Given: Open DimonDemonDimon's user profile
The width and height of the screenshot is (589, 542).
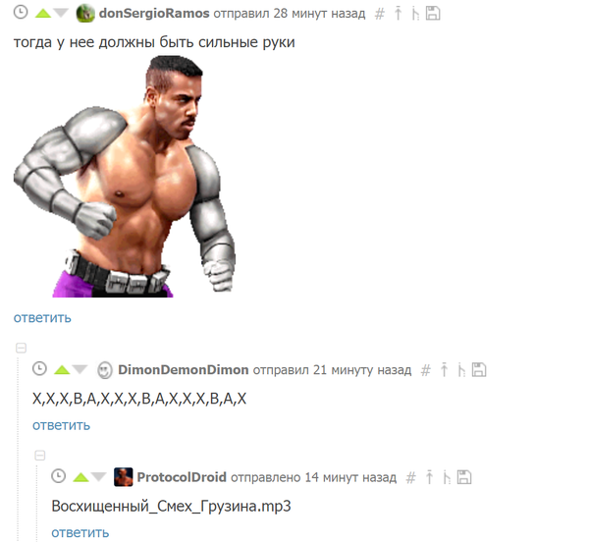Looking at the screenshot, I should (x=183, y=370).
